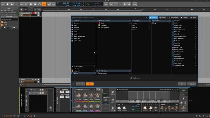Screen dimensions: 210x118
Task: Solo the Instrument Layer track
Action: [x=36, y=13]
